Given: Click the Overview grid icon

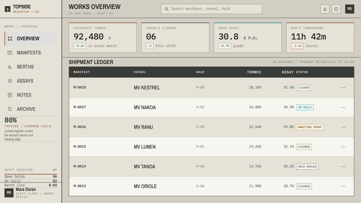Looking at the screenshot, I should point(10,39).
